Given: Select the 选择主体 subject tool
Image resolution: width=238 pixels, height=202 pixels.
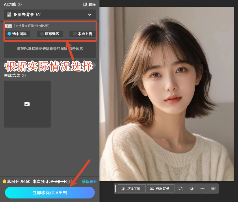Looking at the screenshot, I should 131,188.
